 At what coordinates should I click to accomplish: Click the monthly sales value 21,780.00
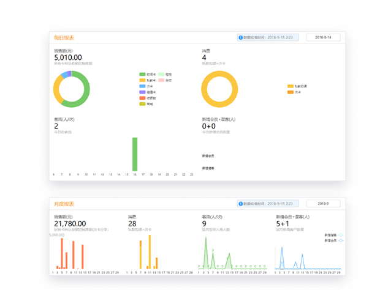coord(70,223)
